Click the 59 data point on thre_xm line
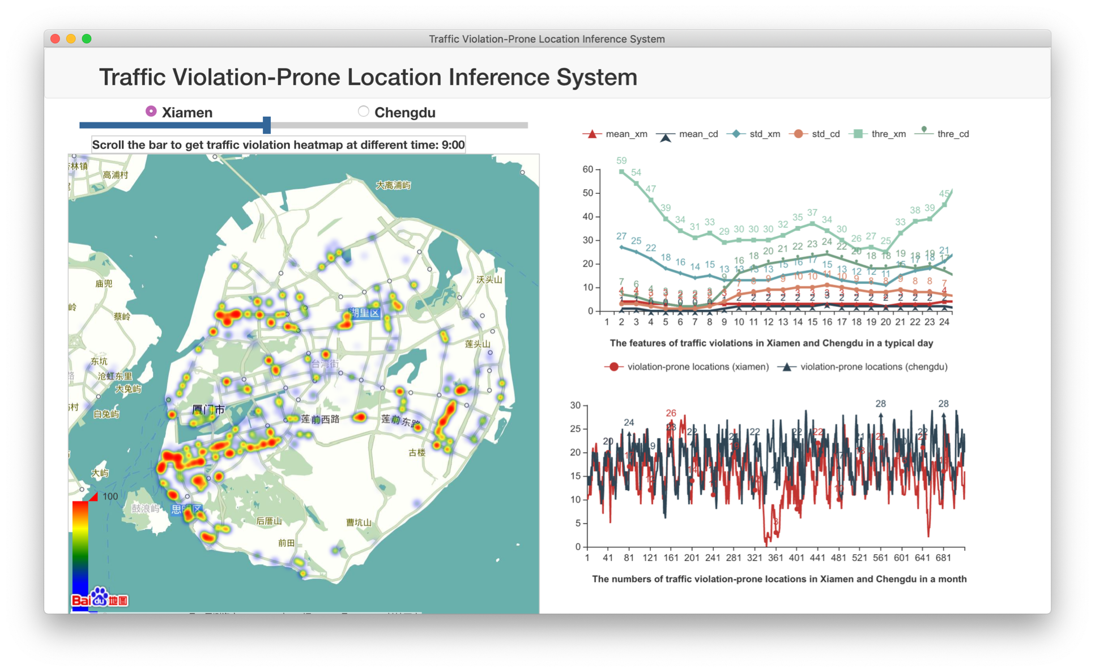This screenshot has width=1095, height=672. [622, 171]
